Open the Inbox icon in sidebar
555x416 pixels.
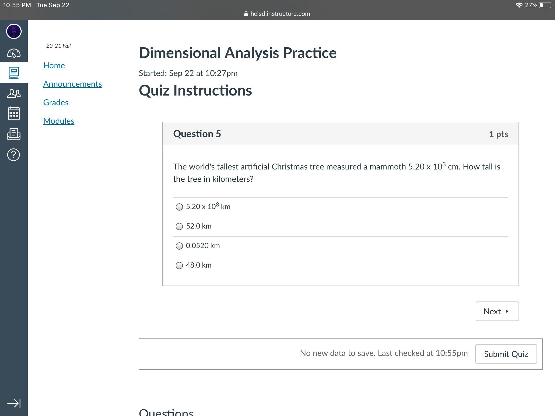click(x=14, y=134)
